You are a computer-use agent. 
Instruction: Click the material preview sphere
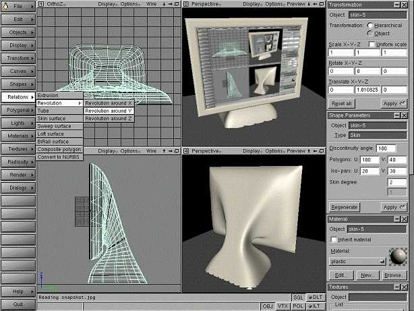pos(399,256)
